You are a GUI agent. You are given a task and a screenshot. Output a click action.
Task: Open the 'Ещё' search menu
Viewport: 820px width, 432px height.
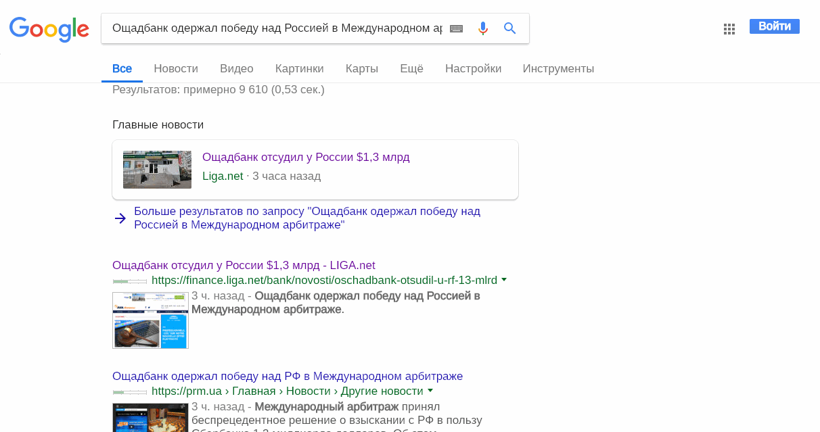click(x=411, y=68)
